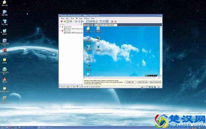Select Windows XP Professional under Powered On
This screenshot has width=206, height=129.
pos(73,29)
